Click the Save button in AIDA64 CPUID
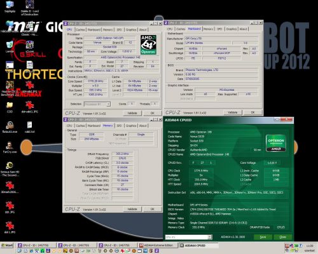 tap(263, 237)
